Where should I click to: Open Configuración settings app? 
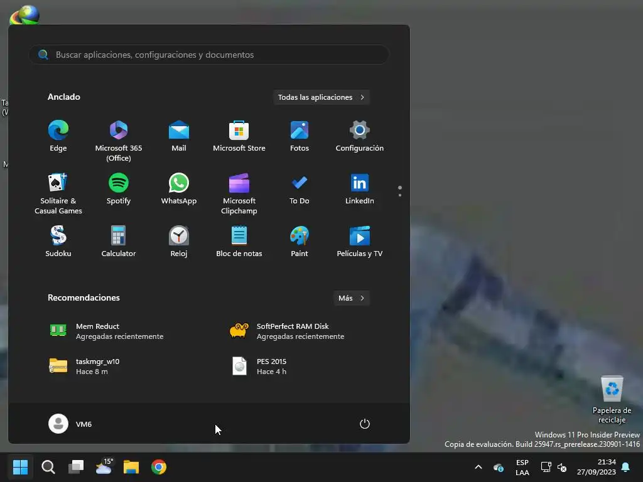[360, 136]
